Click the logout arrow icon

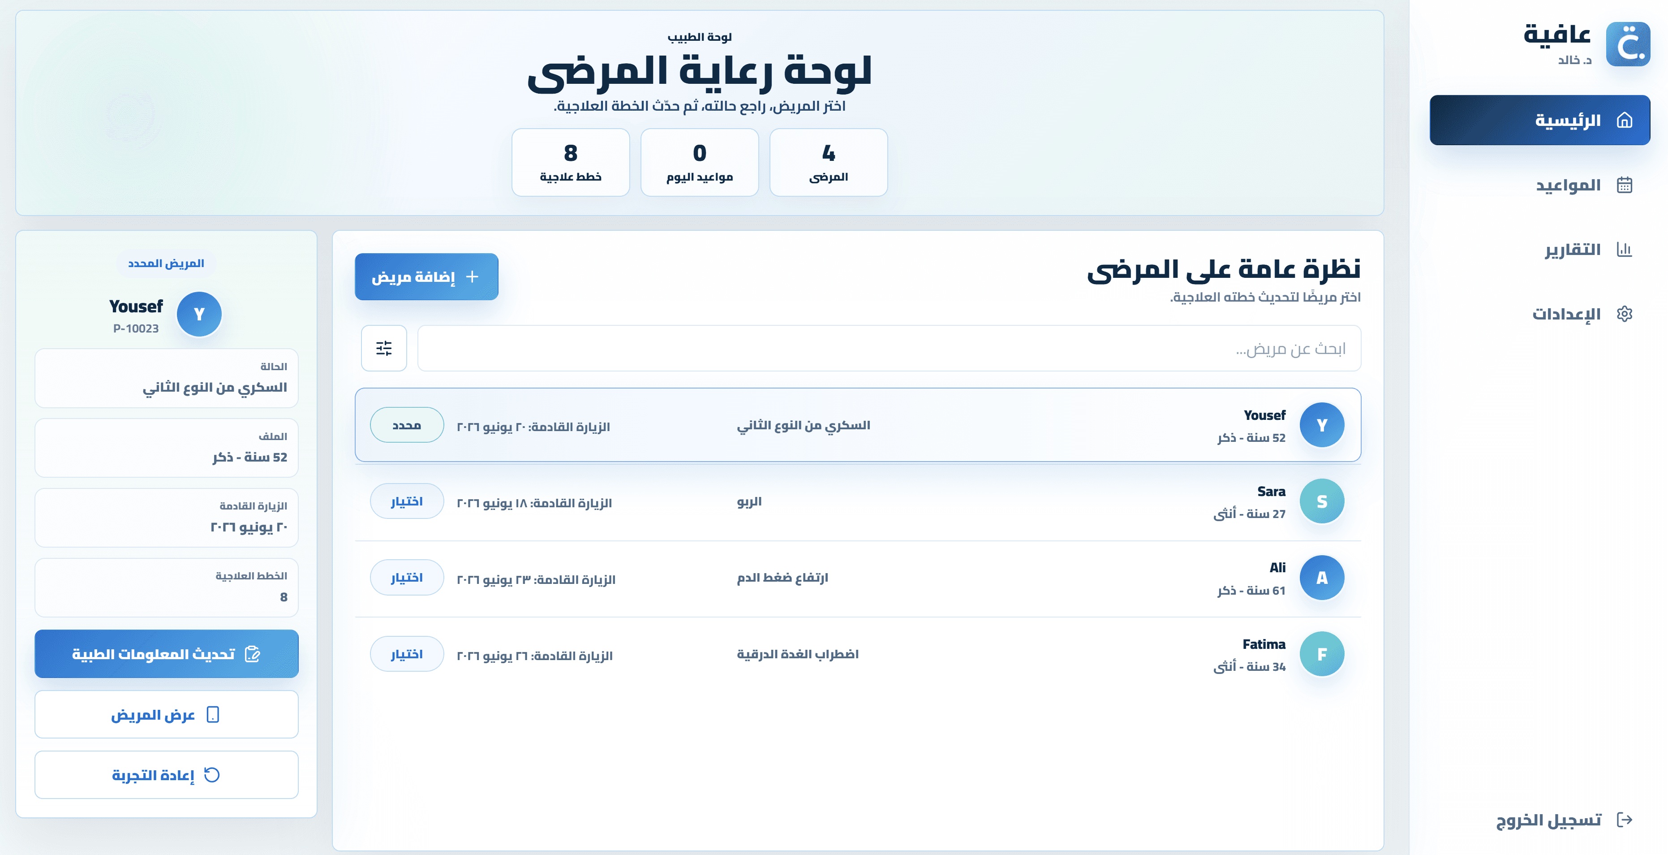click(1624, 819)
